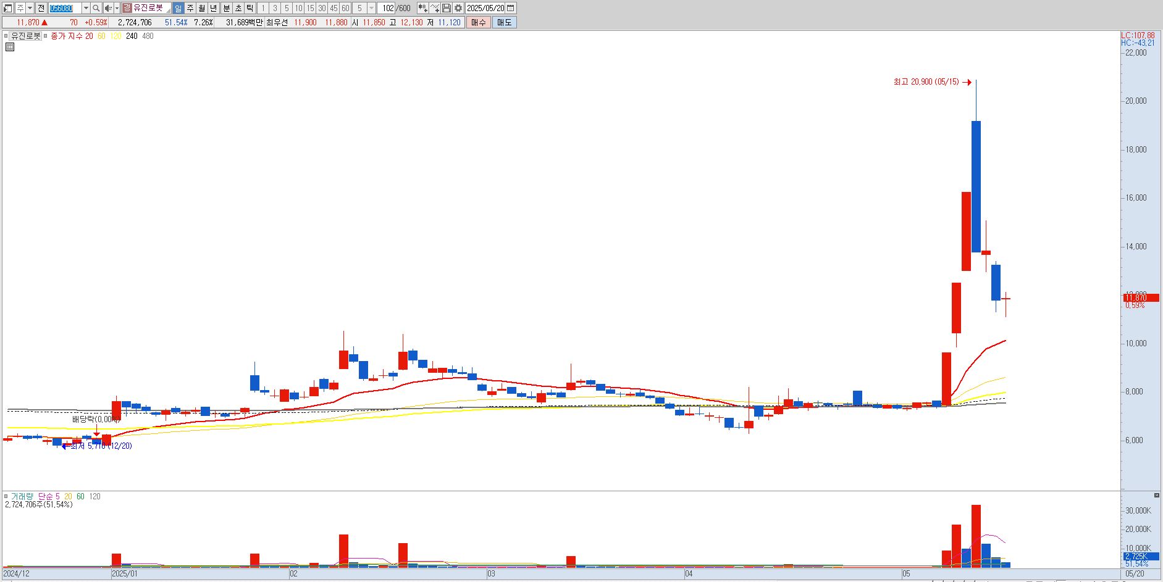Click the 최고 20,900 (05/15) high label

coord(926,81)
